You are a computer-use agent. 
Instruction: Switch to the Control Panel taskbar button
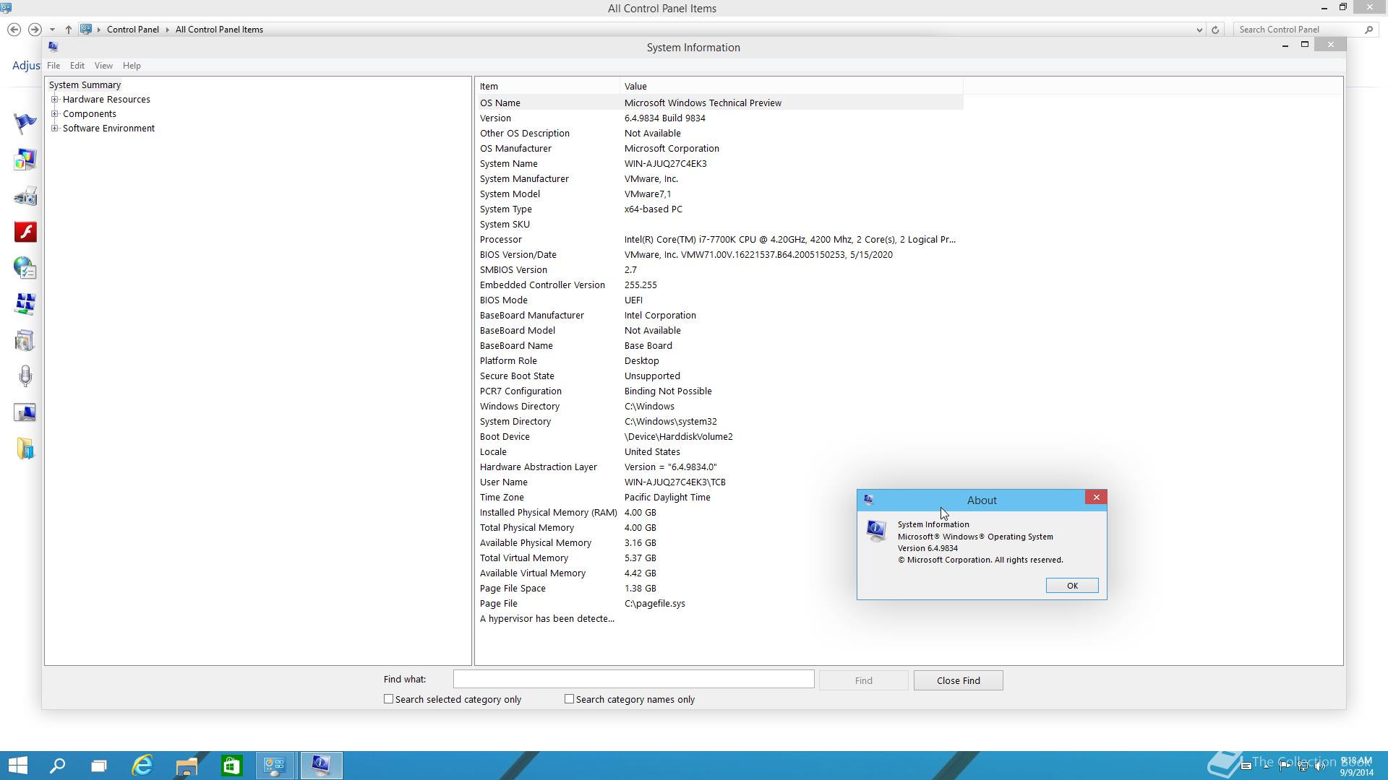click(275, 766)
